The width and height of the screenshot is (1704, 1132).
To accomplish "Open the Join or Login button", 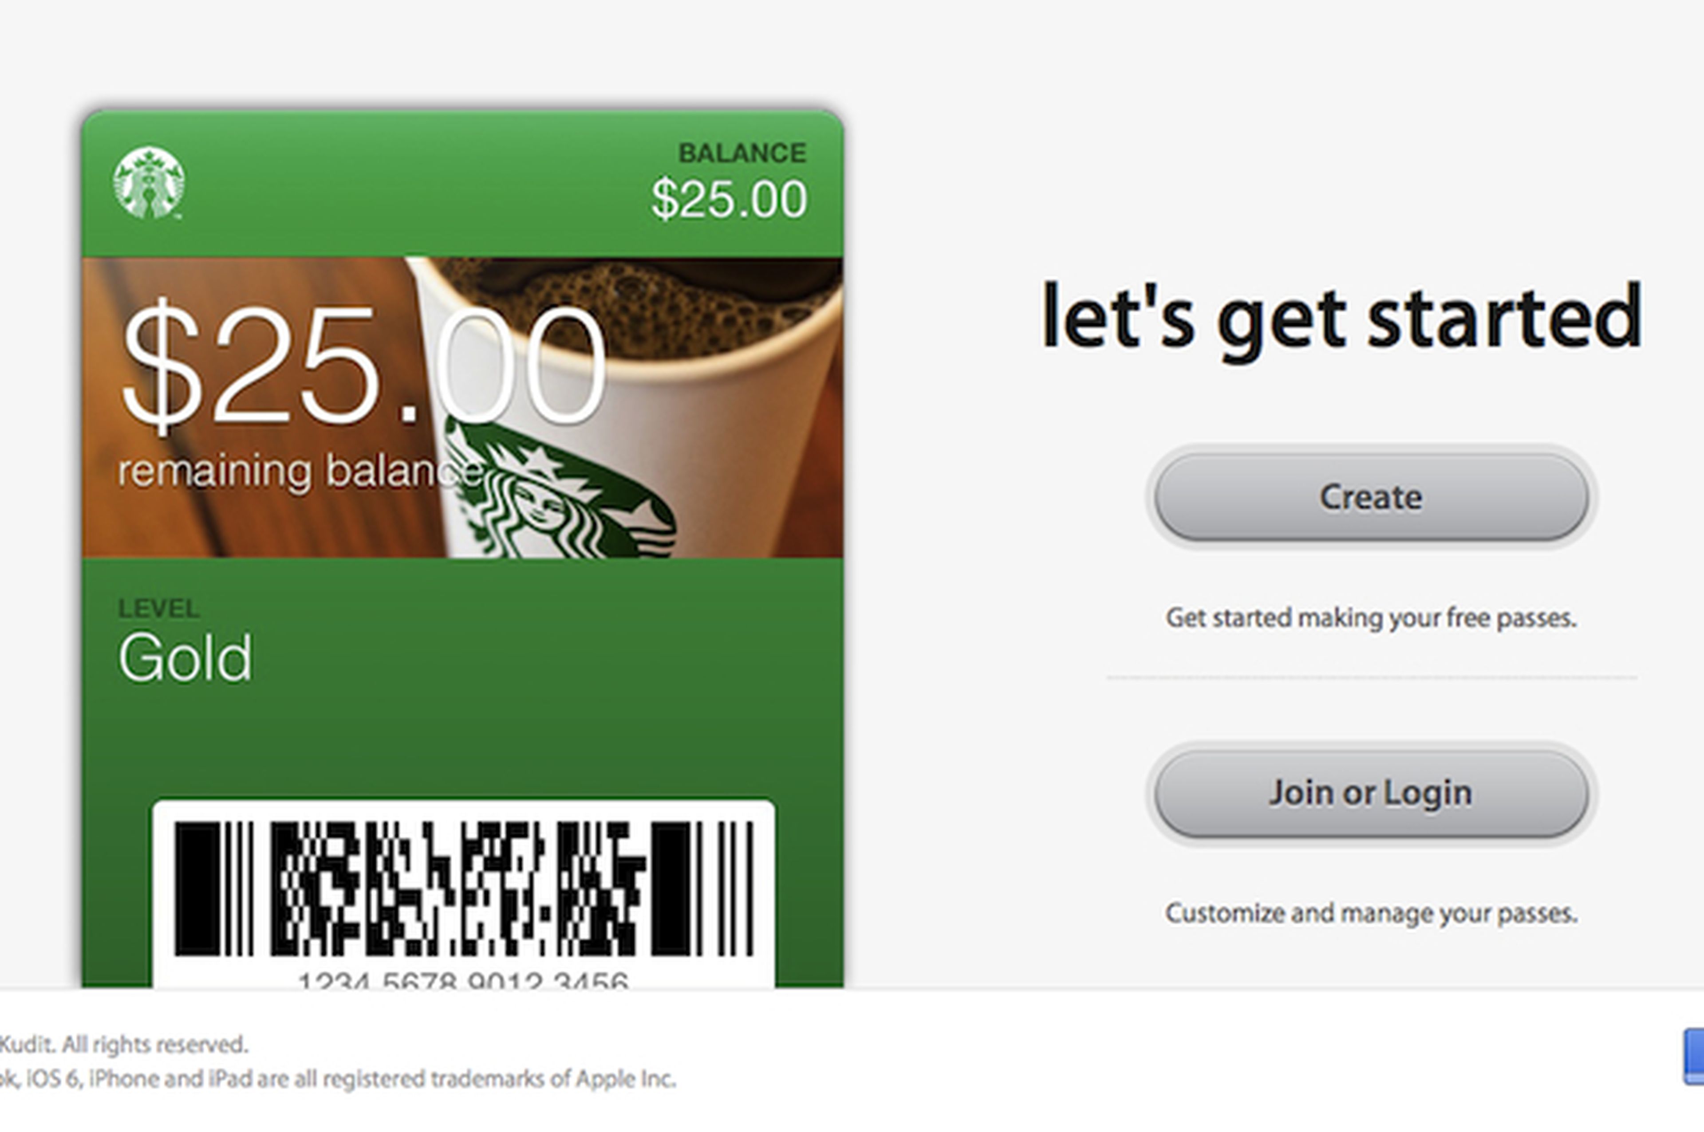I will (1371, 794).
